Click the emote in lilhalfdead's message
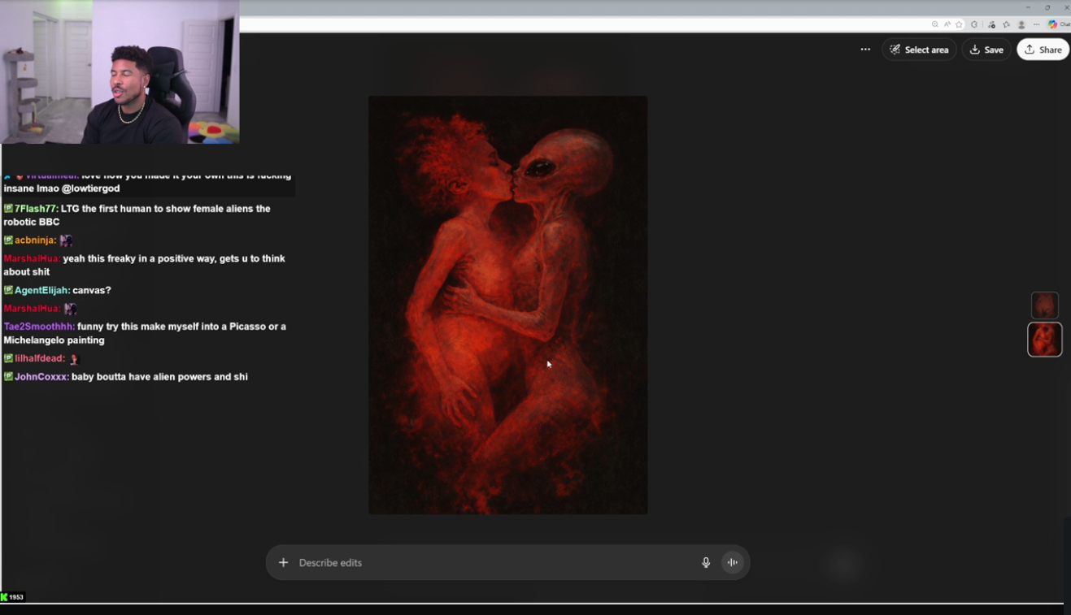1071x615 pixels. [74, 358]
